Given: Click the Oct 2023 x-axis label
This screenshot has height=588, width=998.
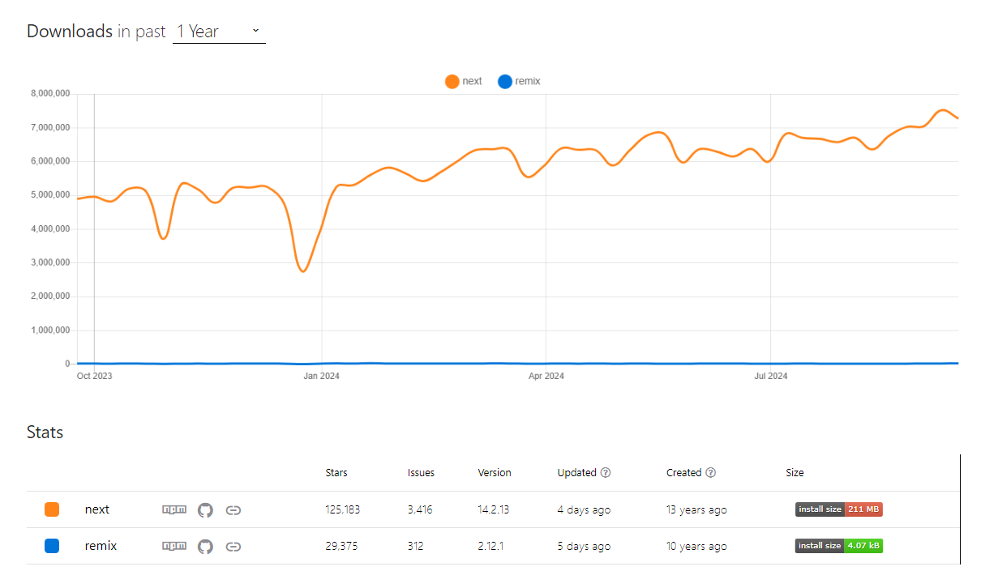Looking at the screenshot, I should point(95,376).
